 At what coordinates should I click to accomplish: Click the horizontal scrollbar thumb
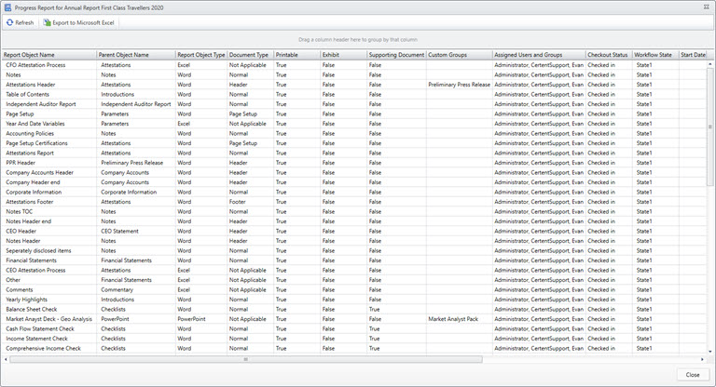246,359
